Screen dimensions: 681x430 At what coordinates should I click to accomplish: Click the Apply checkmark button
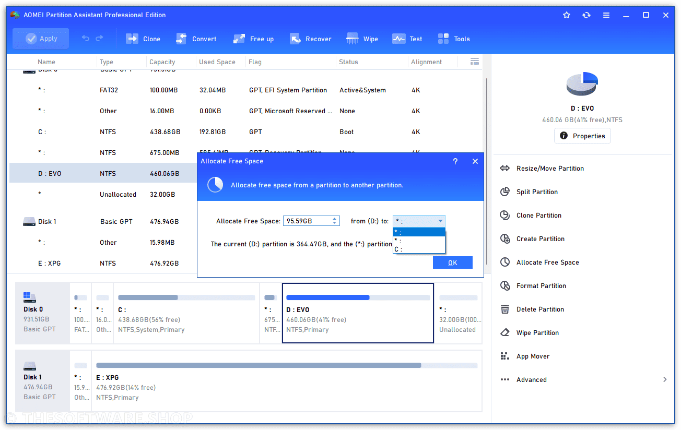[41, 39]
